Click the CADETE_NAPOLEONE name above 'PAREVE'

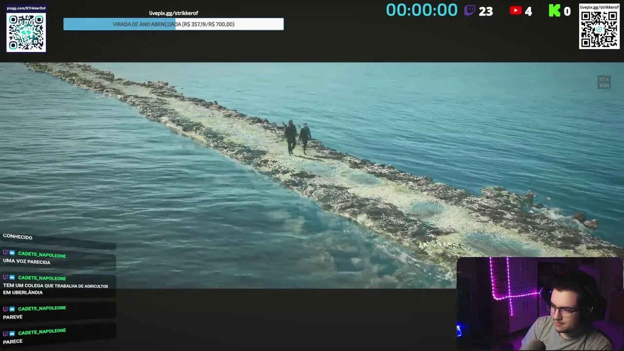coord(42,308)
